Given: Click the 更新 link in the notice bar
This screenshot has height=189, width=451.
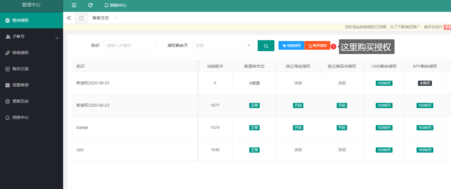Looking at the screenshot, I should tap(448, 27).
